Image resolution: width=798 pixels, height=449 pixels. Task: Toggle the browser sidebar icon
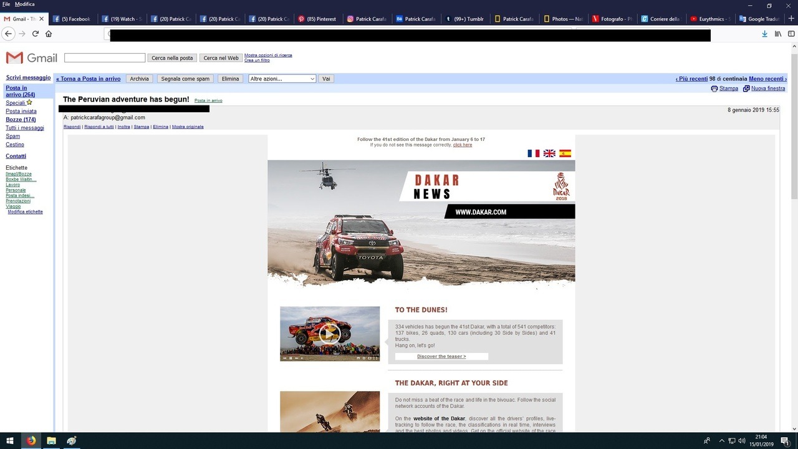792,34
